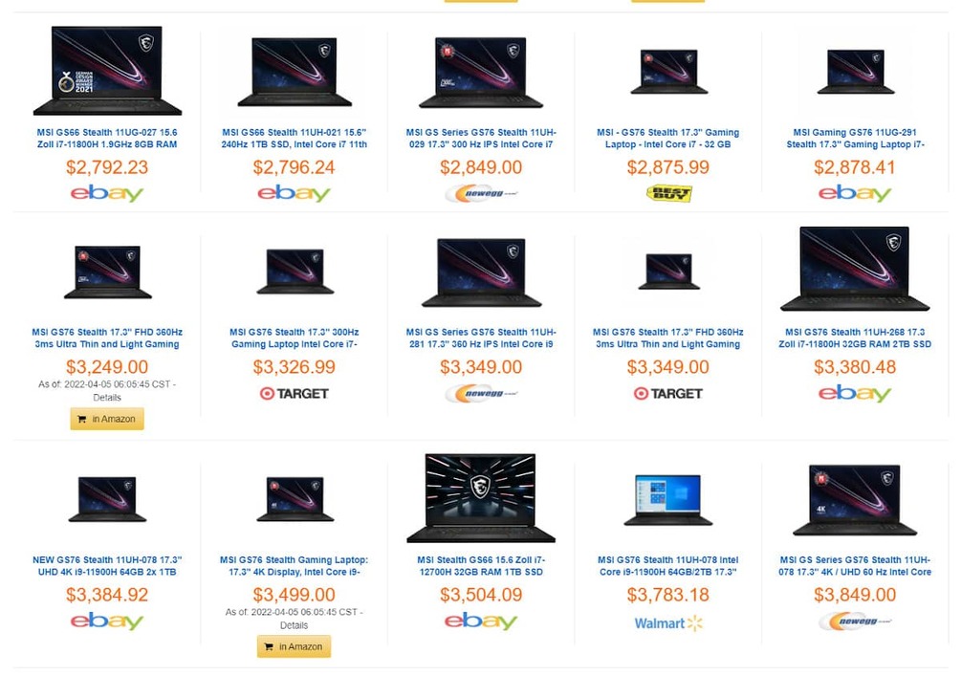Click the eBay logo under MSI Stealth GS66 at $3,504.09

click(481, 620)
